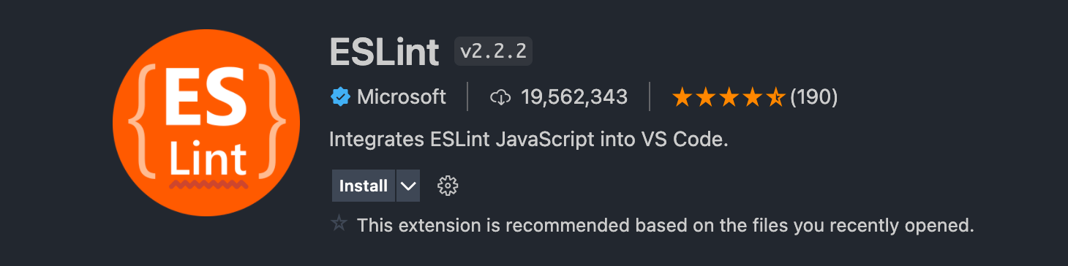Install the ESLint extension
The image size is (1068, 266).
(x=364, y=186)
